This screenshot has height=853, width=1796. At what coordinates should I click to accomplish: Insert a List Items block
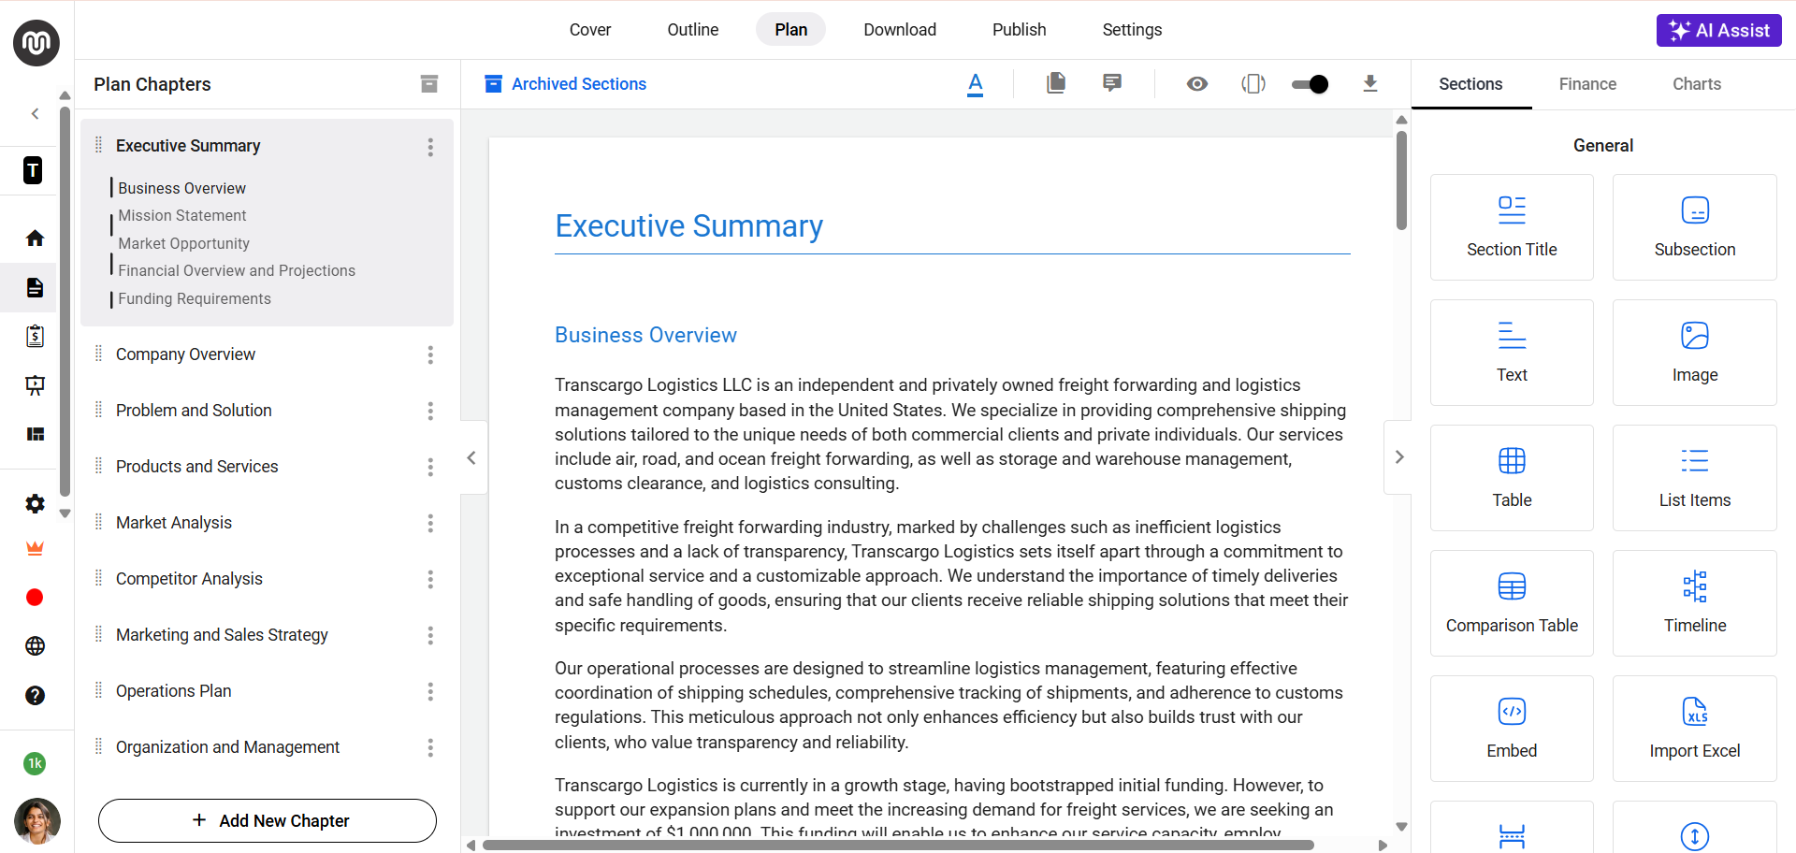[x=1695, y=478]
